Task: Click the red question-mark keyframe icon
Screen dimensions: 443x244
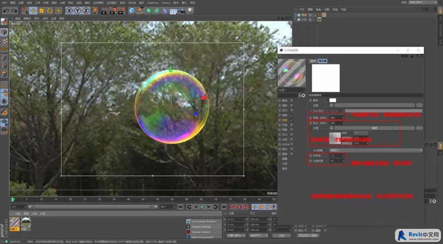Action: click(x=246, y=207)
